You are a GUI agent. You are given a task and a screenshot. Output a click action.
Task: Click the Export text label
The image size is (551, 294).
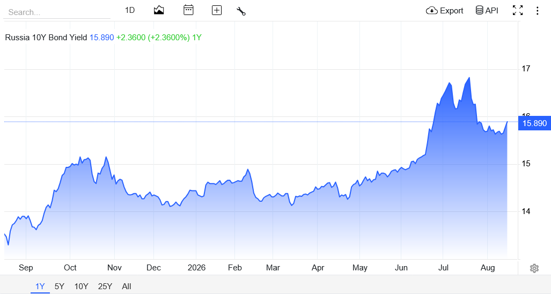tap(452, 11)
